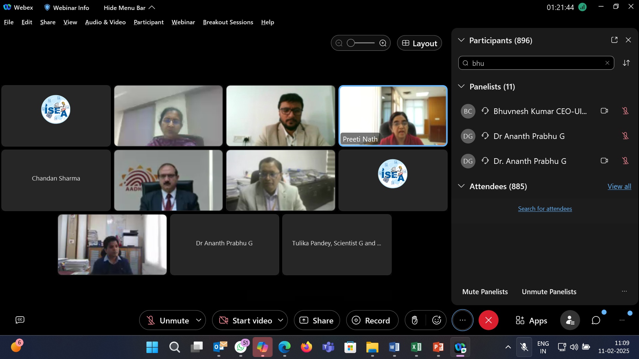
Task: Collapse the Panelists (11) section
Action: click(x=461, y=86)
